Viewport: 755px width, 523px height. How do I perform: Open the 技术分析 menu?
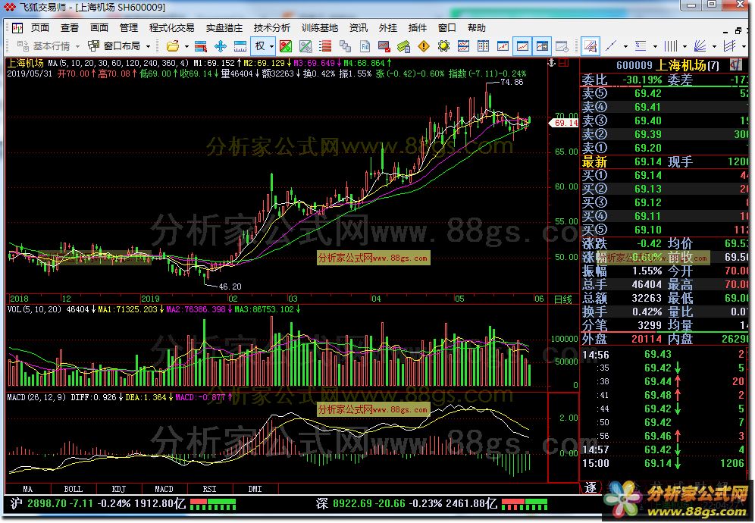click(271, 28)
